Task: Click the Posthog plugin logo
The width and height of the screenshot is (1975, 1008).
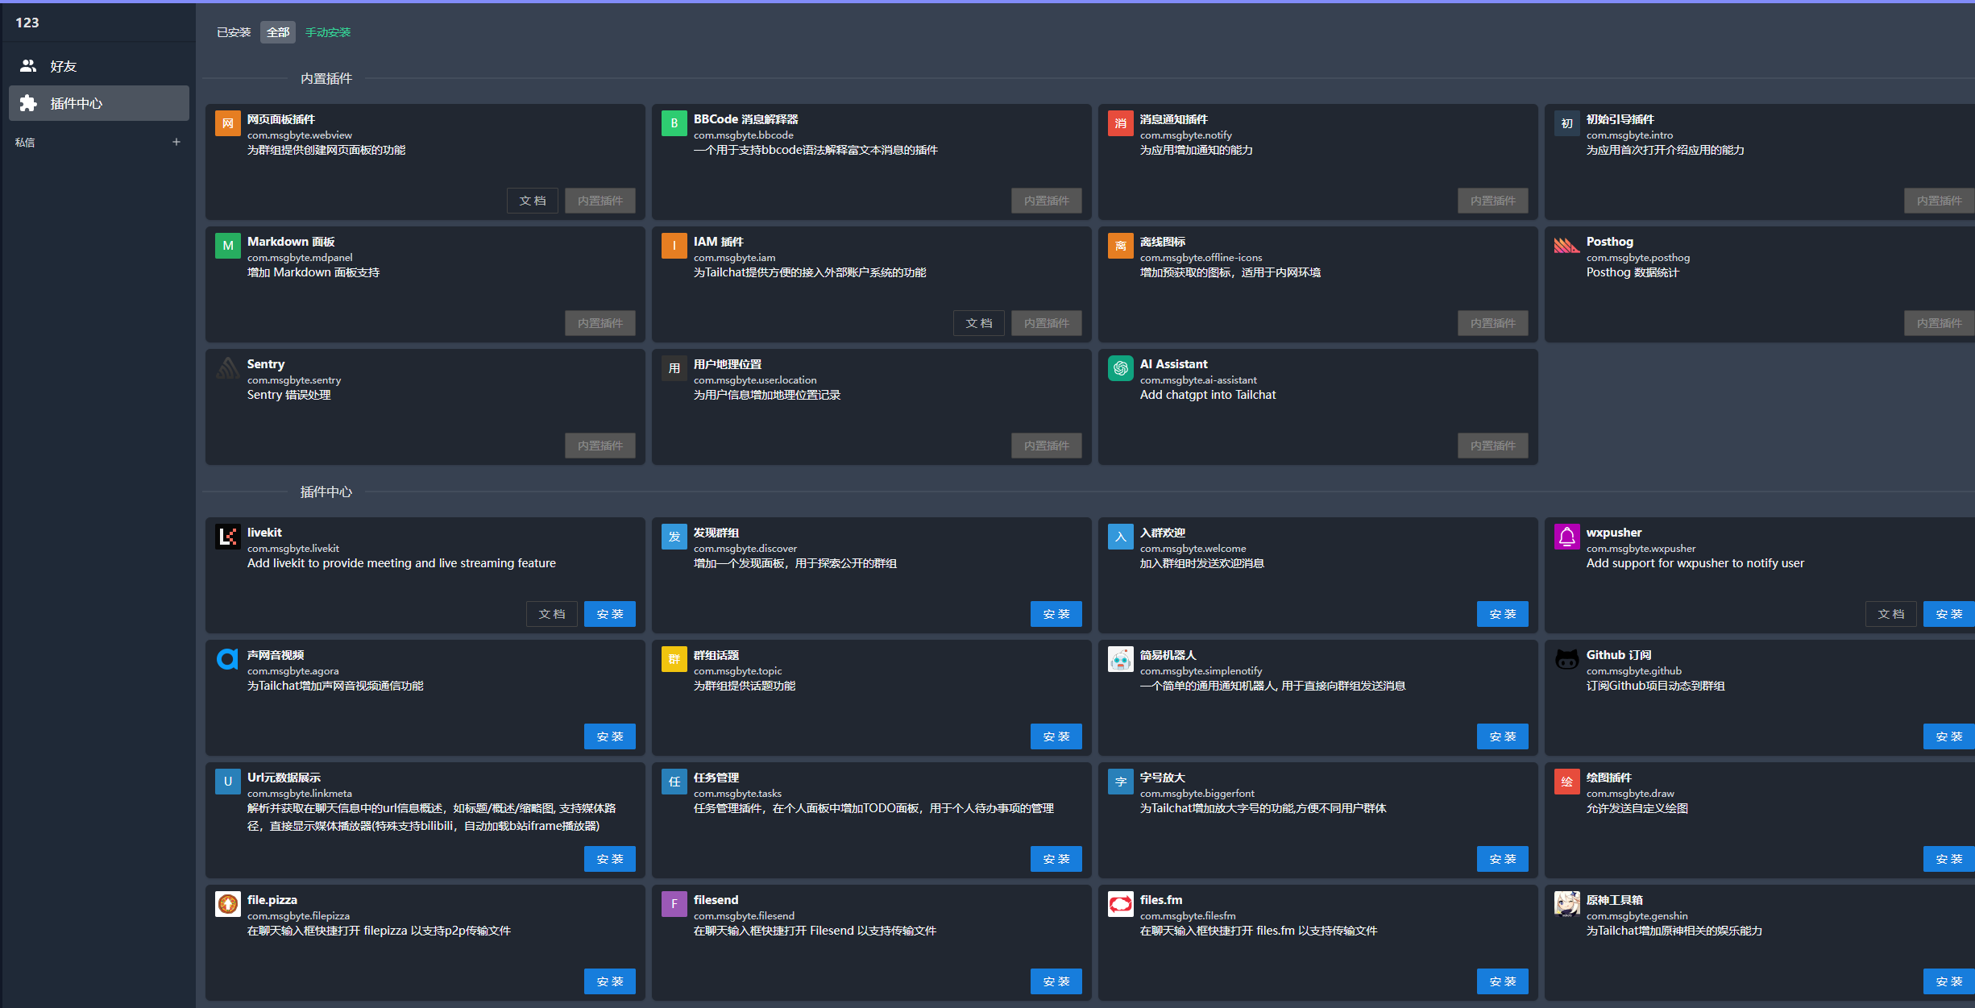Action: pos(1566,246)
